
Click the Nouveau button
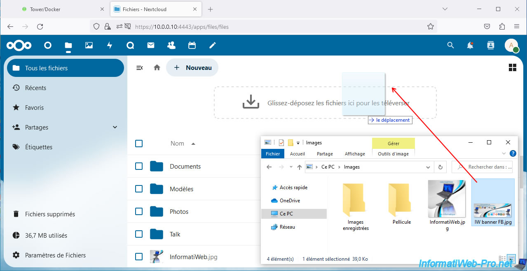pos(192,68)
